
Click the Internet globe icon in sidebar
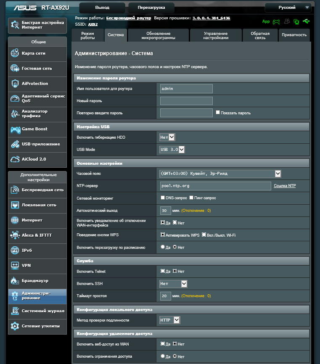[15, 220]
